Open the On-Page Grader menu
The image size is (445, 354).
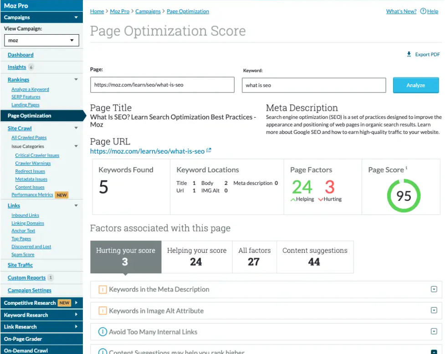click(x=41, y=339)
